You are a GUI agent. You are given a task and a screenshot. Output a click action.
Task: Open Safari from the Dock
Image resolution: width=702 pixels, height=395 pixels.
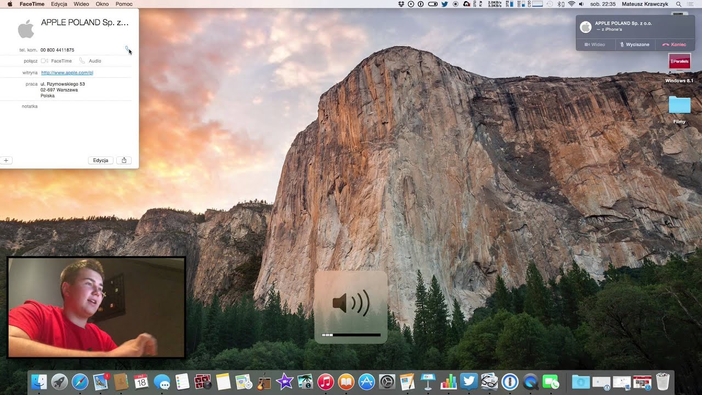click(80, 382)
